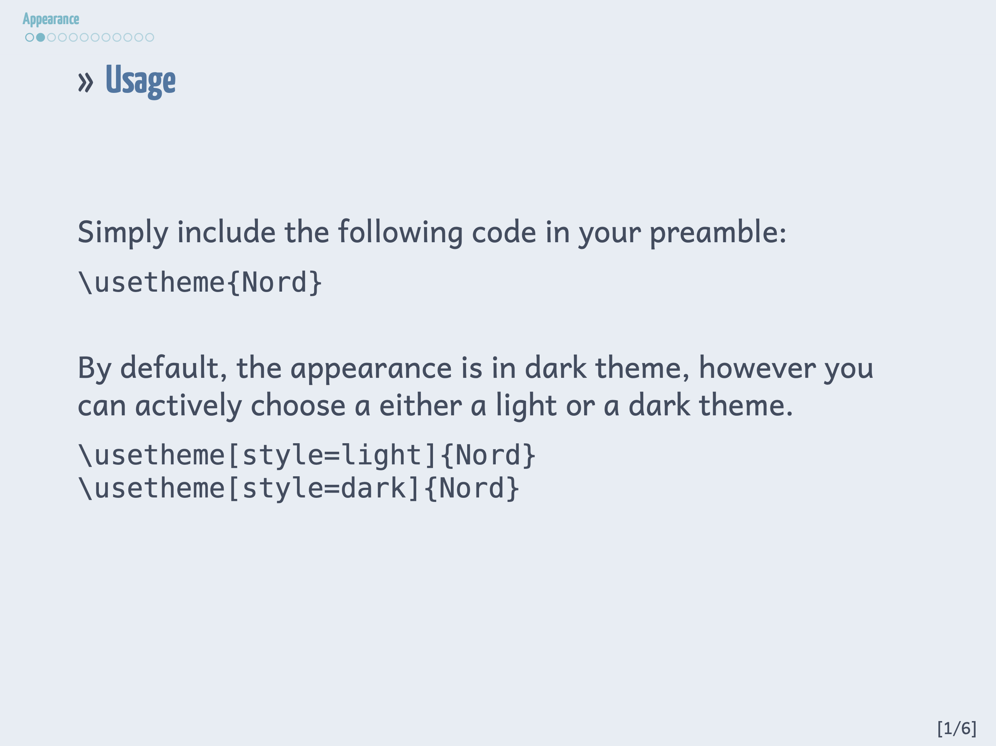
Task: Select the sixth navigation circle
Action: click(84, 38)
